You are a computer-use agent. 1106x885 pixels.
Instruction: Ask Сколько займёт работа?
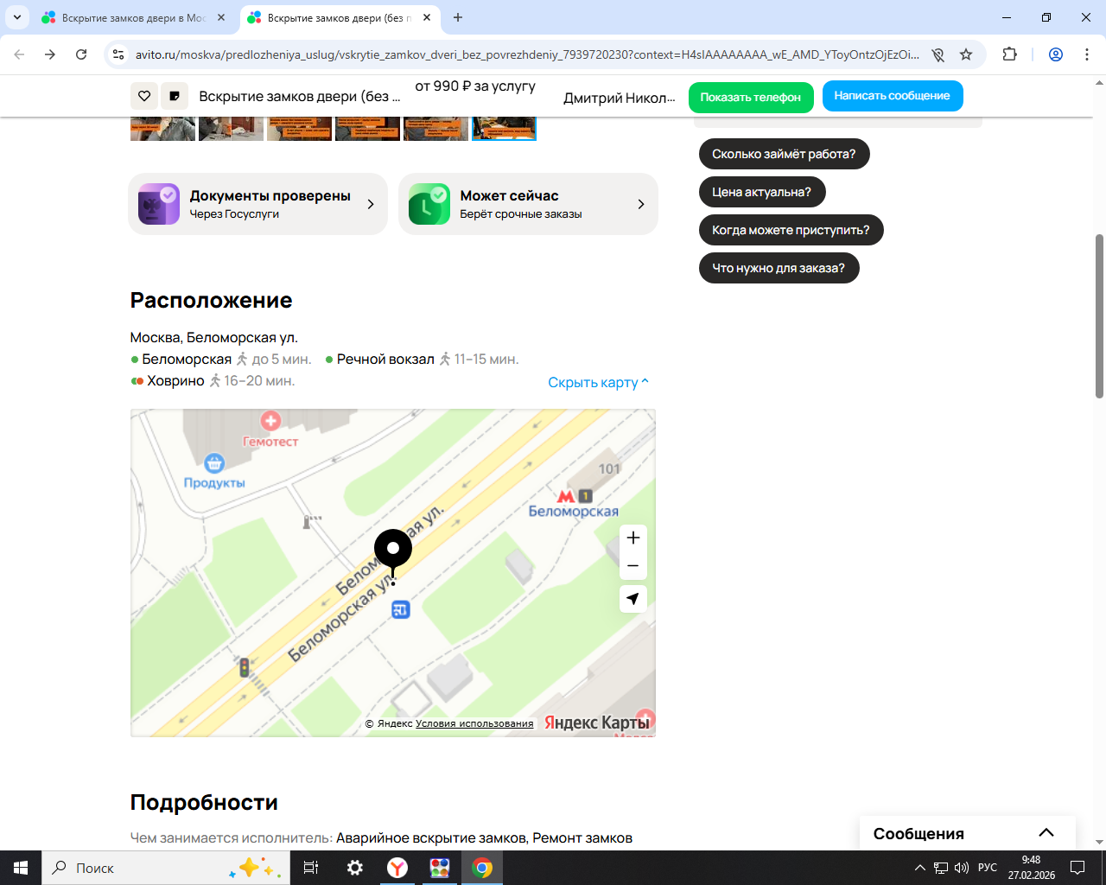(784, 154)
